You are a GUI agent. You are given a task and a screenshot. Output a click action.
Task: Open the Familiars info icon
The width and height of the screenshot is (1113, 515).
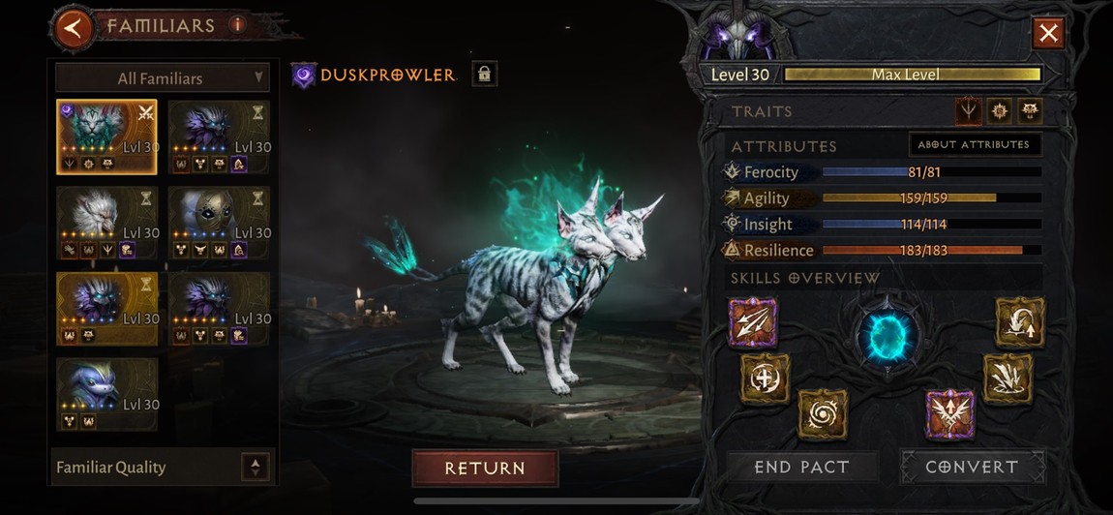pyautogui.click(x=237, y=25)
